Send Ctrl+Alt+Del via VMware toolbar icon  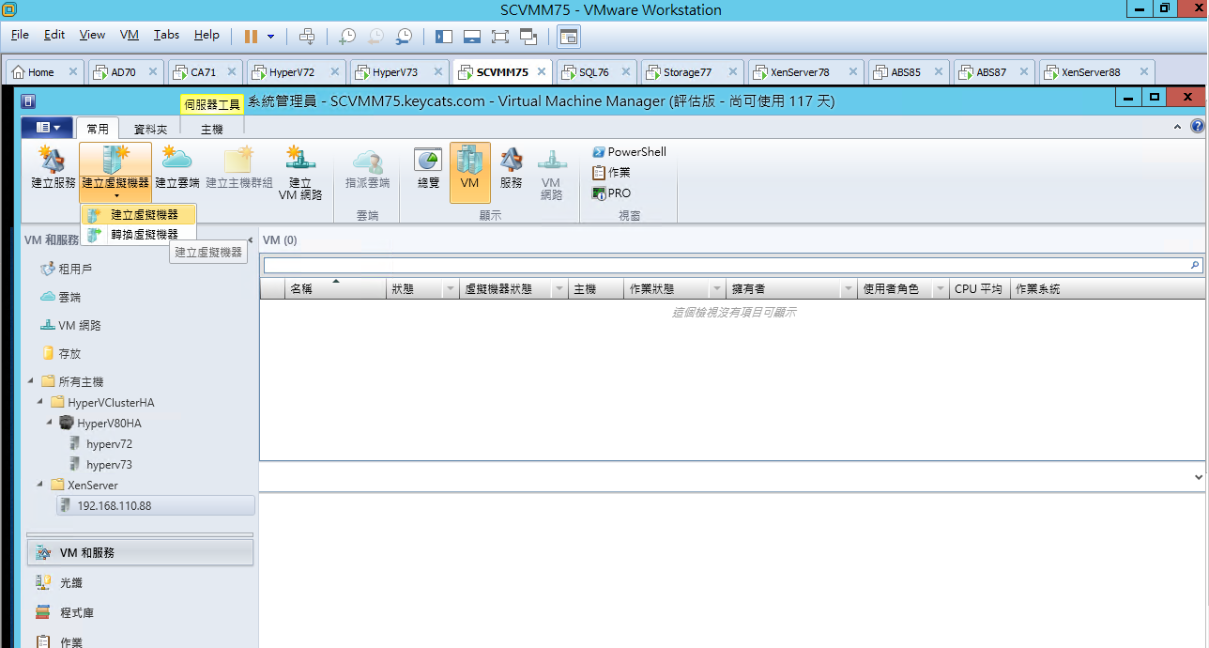click(x=307, y=37)
